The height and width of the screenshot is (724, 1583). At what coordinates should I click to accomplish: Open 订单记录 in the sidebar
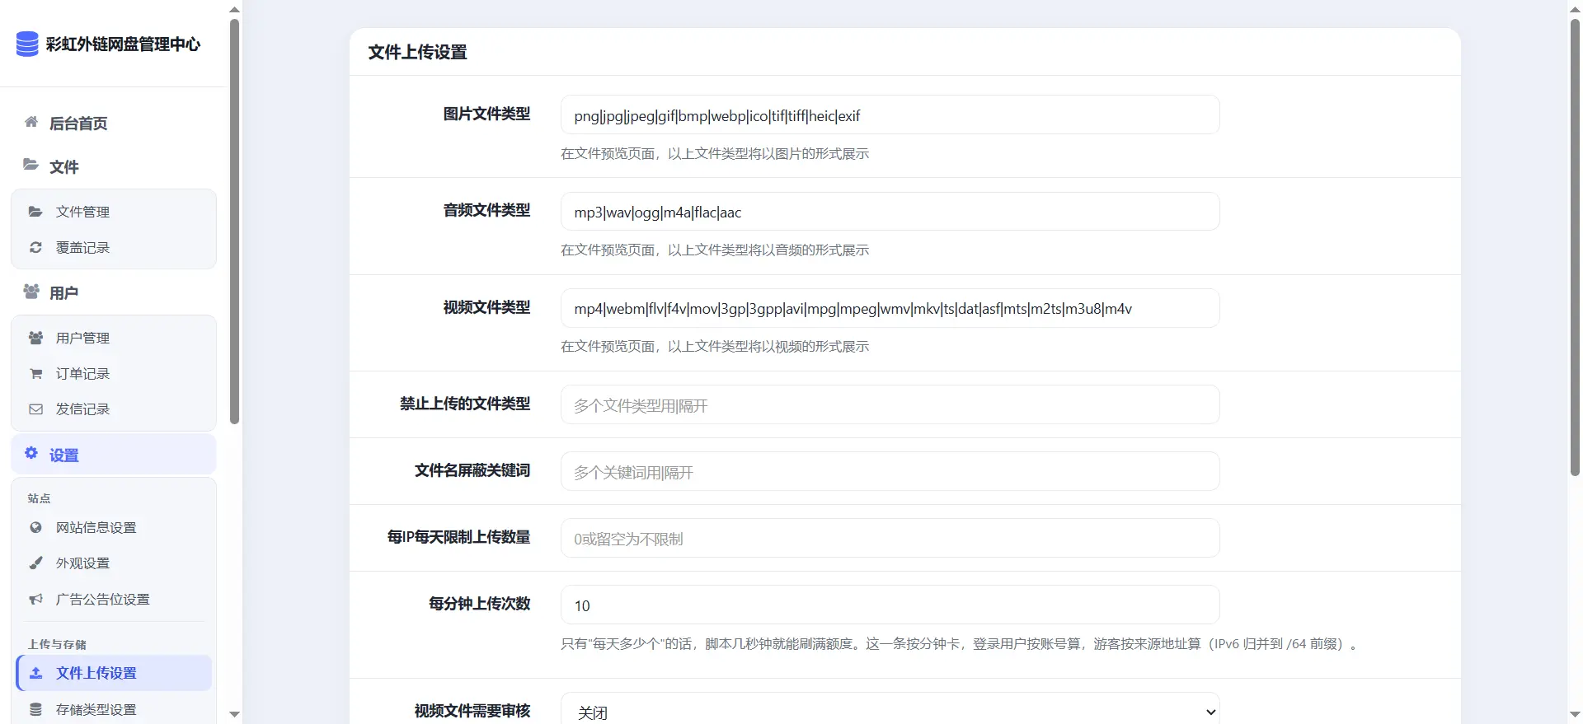tap(114, 373)
